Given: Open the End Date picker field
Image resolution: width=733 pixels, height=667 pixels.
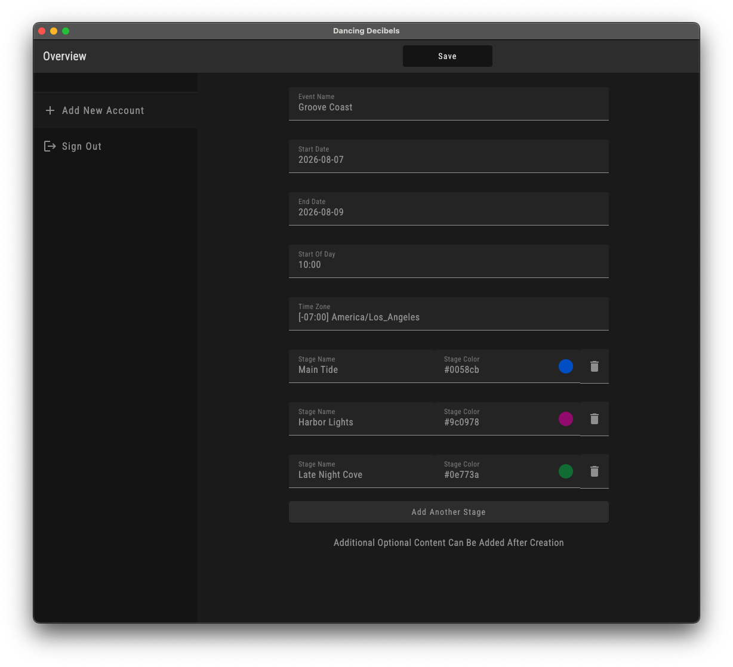Looking at the screenshot, I should click(x=448, y=209).
